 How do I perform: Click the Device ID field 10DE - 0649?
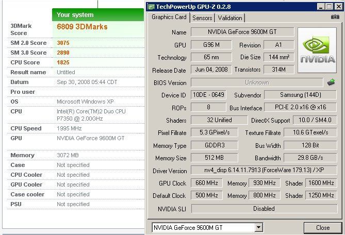click(208, 95)
